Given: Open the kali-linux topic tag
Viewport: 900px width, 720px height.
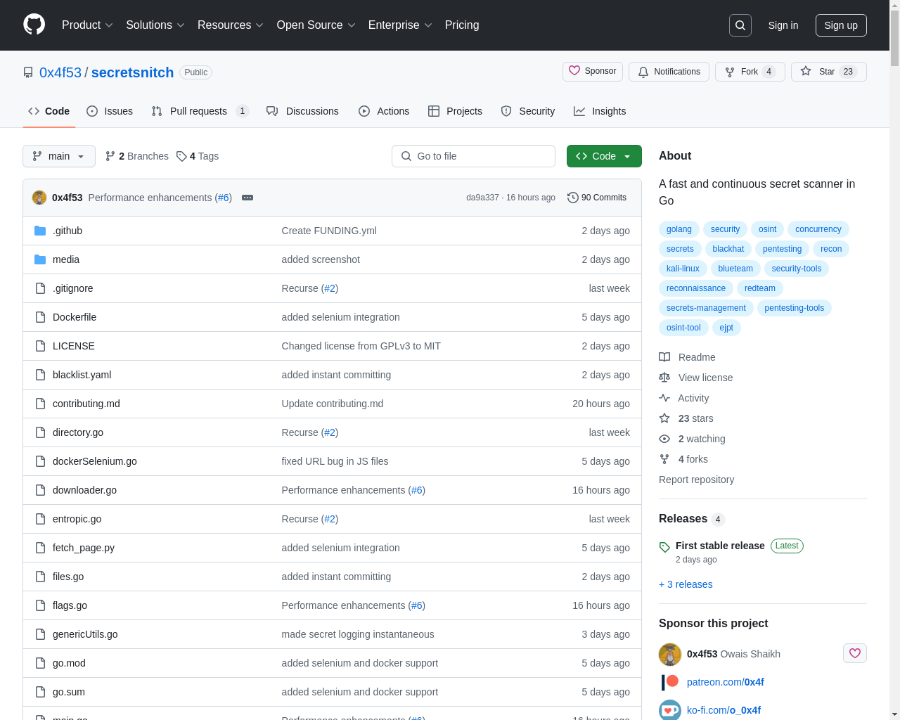Looking at the screenshot, I should tap(683, 269).
